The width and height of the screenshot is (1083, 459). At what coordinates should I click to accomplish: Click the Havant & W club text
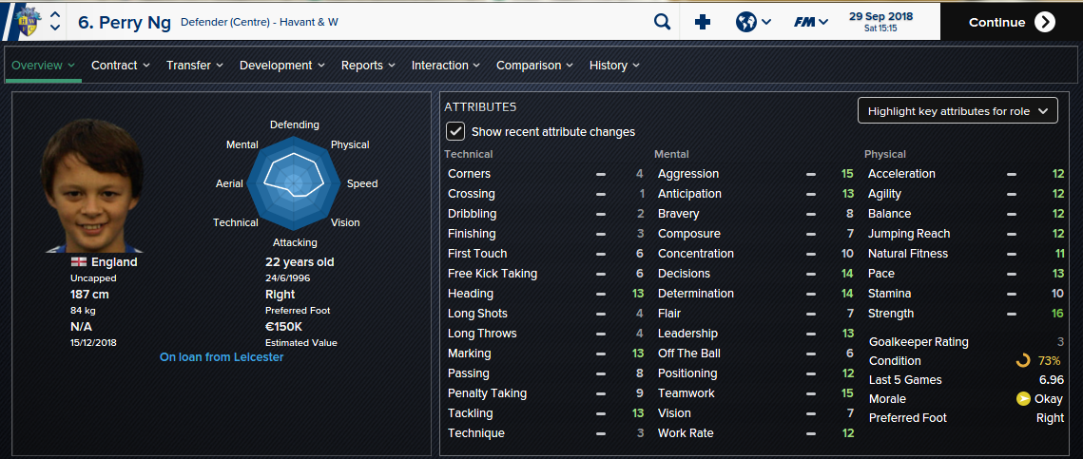(309, 22)
